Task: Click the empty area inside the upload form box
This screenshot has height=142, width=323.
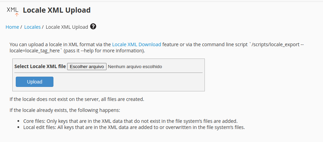Action: click(x=128, y=82)
